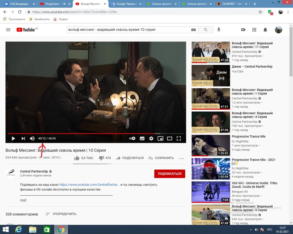Open Вольф Мессинг 1 Серия video title
The width and height of the screenshot is (293, 234).
coord(252,92)
